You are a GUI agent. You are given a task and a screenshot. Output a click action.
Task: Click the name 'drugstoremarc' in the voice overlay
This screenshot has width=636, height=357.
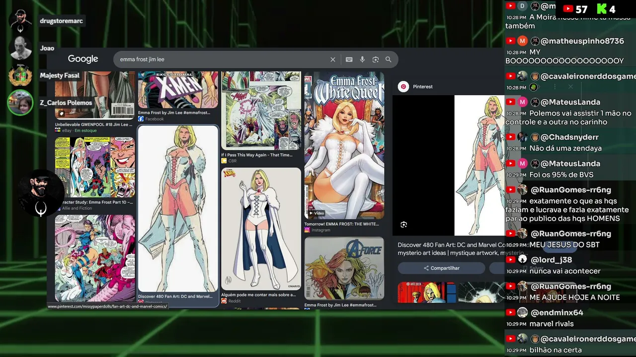point(62,21)
